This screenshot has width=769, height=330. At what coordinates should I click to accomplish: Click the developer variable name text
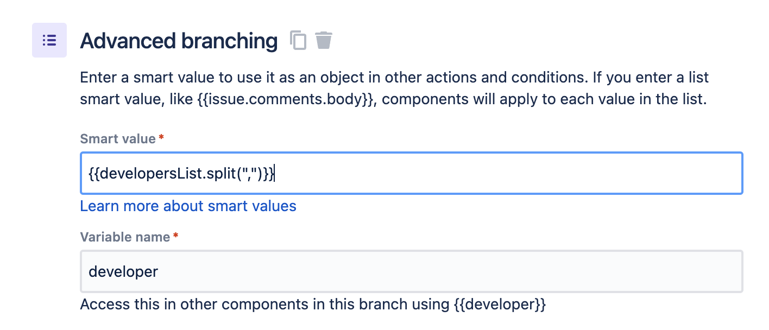[x=123, y=271]
